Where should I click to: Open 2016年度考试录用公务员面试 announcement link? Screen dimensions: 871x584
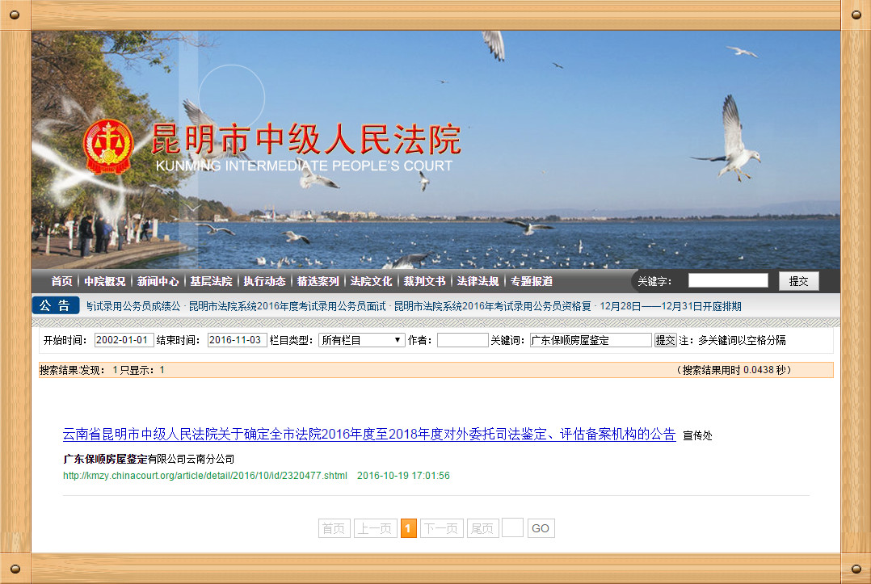(287, 306)
